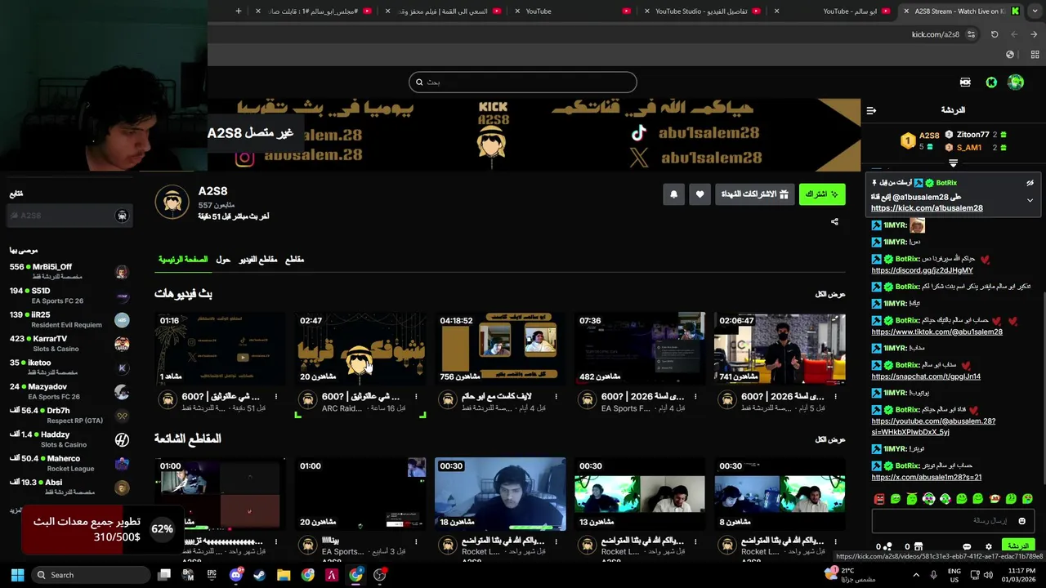This screenshot has height=588, width=1046.
Task: Expand the chat gift leaderboard
Action: (953, 163)
